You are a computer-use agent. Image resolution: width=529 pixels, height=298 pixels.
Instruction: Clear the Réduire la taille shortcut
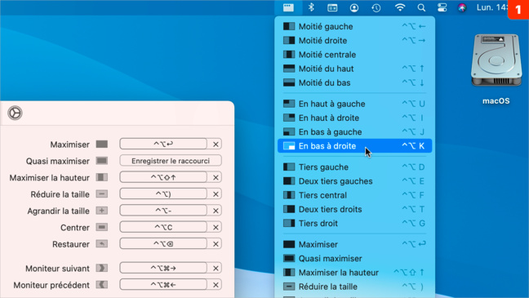click(x=216, y=194)
